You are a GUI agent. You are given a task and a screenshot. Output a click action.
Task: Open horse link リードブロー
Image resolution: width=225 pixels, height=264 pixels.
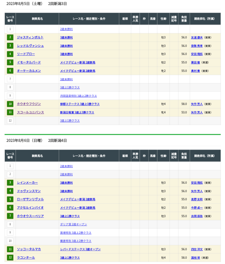[26, 54]
